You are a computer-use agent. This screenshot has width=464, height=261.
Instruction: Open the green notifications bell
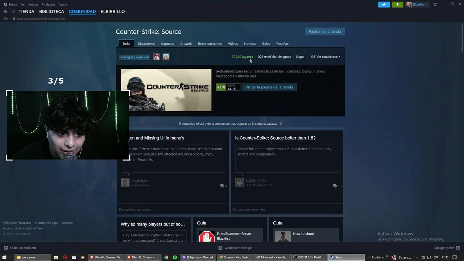397,4
